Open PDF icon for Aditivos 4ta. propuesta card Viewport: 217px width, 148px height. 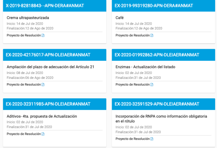point(43,134)
